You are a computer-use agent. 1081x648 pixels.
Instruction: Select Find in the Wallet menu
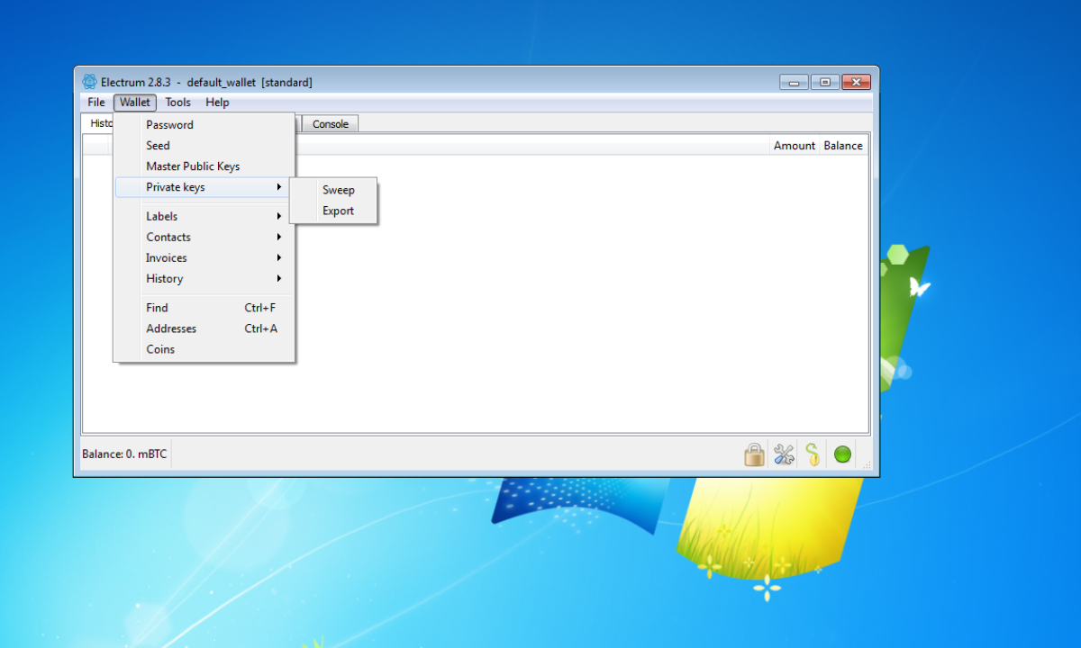click(x=157, y=307)
